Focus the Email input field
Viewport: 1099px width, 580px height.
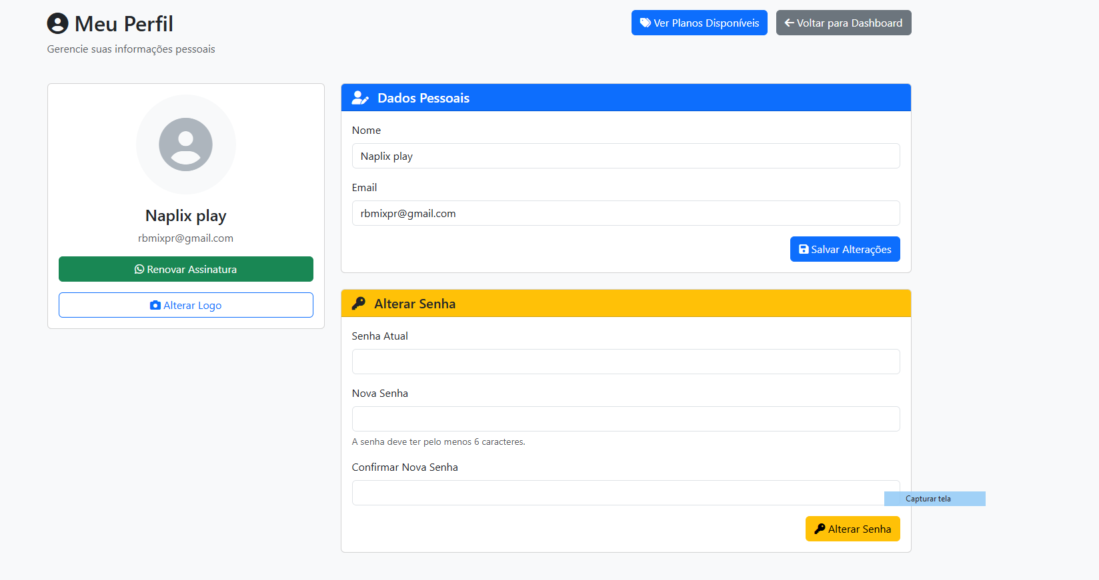point(626,213)
